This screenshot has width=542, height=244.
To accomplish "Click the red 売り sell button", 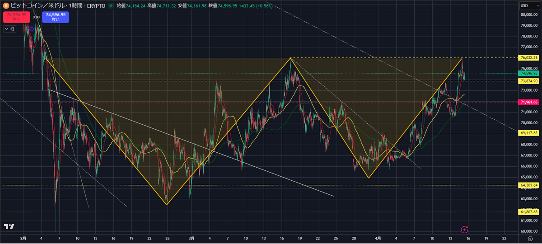I will [16, 17].
